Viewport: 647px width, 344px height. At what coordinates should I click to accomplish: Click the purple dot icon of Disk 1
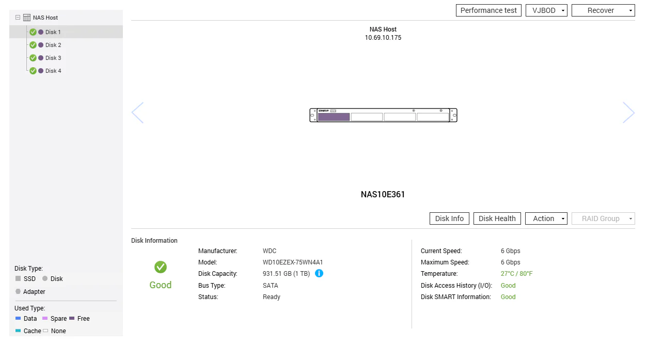click(41, 32)
